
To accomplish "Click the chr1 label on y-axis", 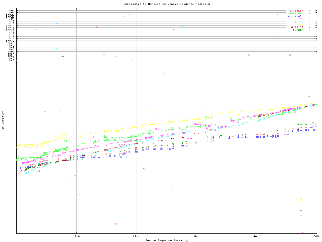I will [x=11, y=60].
